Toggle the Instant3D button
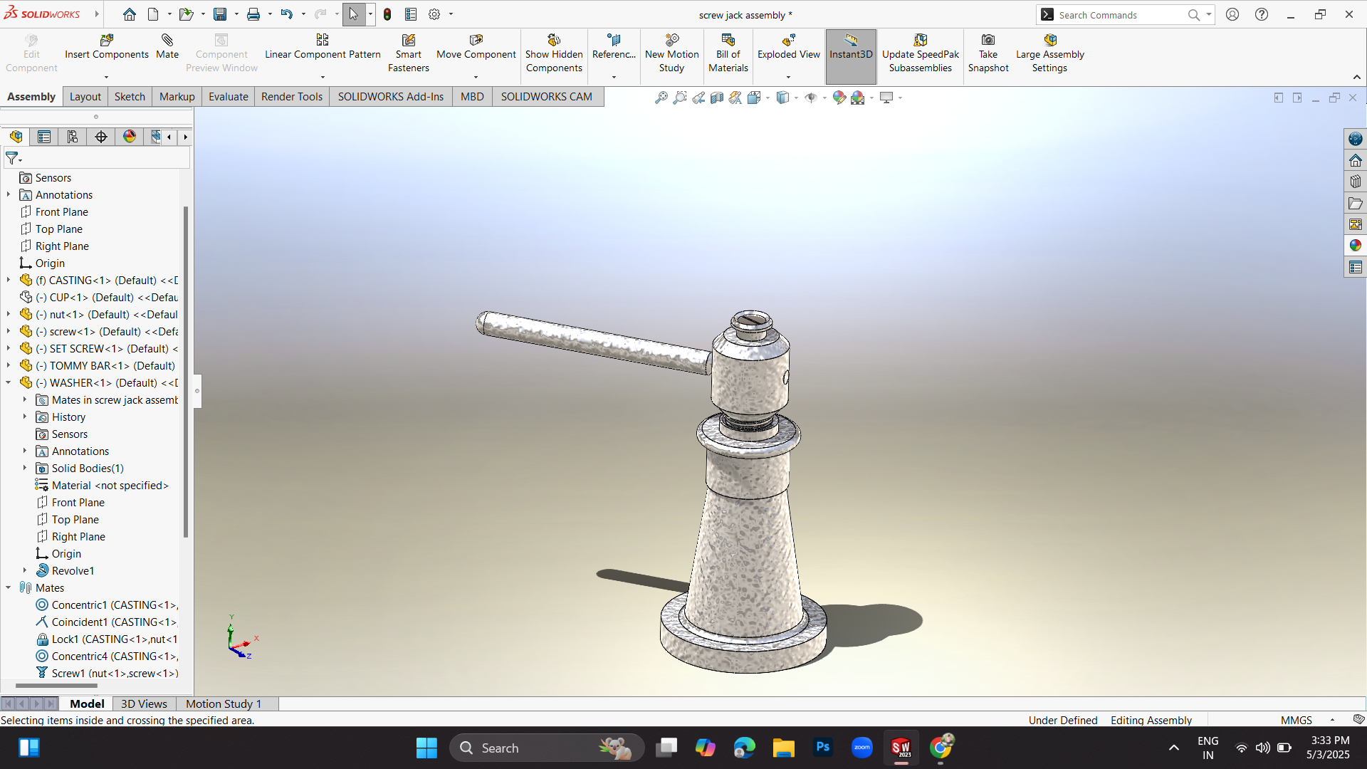Image resolution: width=1367 pixels, height=769 pixels. 851,56
